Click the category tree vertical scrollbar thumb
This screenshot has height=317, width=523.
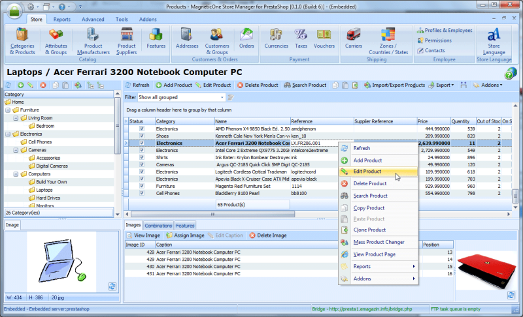point(118,126)
